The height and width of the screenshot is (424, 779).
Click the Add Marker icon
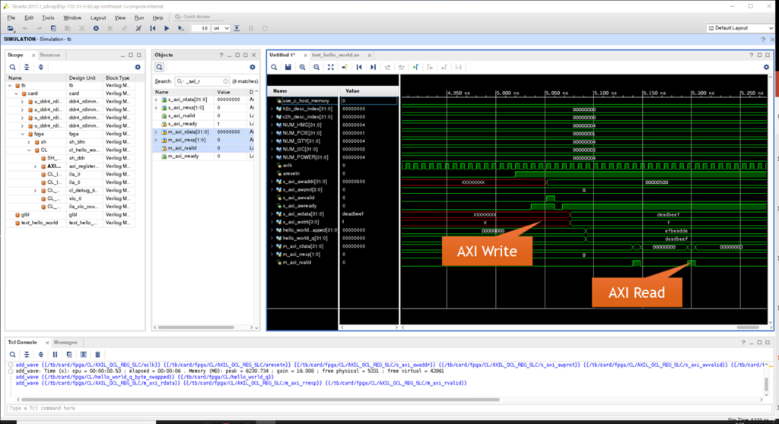416,67
